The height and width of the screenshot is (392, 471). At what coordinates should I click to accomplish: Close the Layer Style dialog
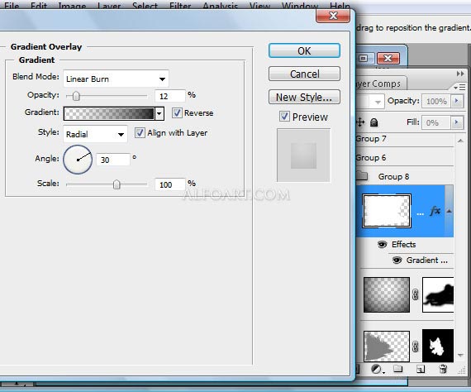tap(333, 16)
